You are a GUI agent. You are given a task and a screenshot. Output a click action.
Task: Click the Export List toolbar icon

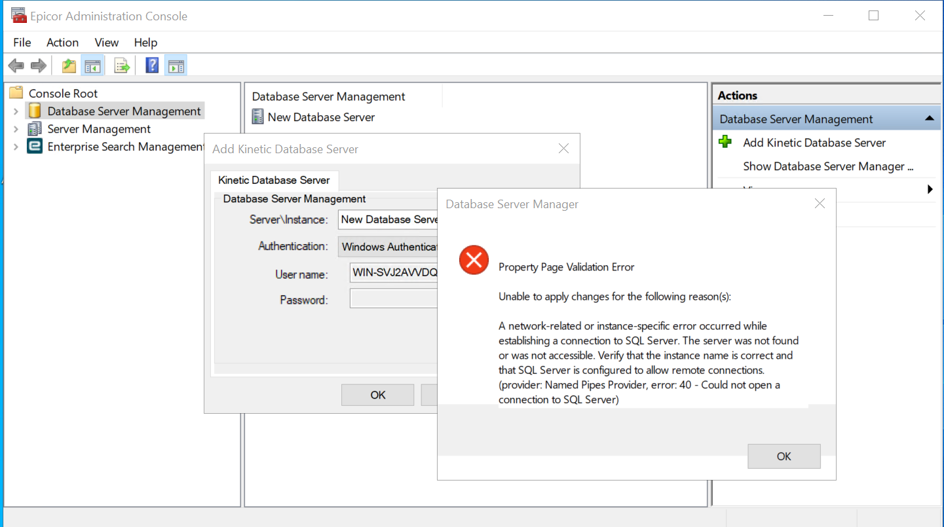tap(122, 65)
